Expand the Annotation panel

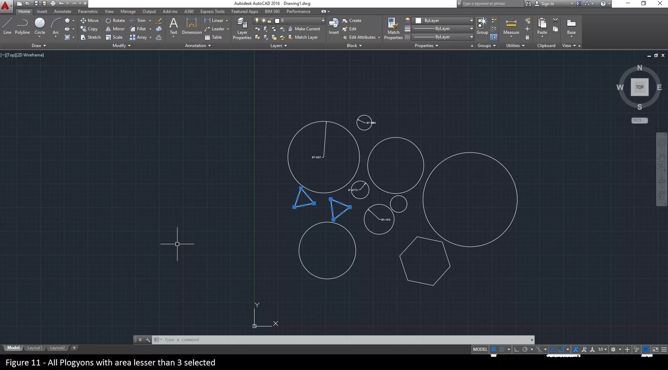(198, 46)
